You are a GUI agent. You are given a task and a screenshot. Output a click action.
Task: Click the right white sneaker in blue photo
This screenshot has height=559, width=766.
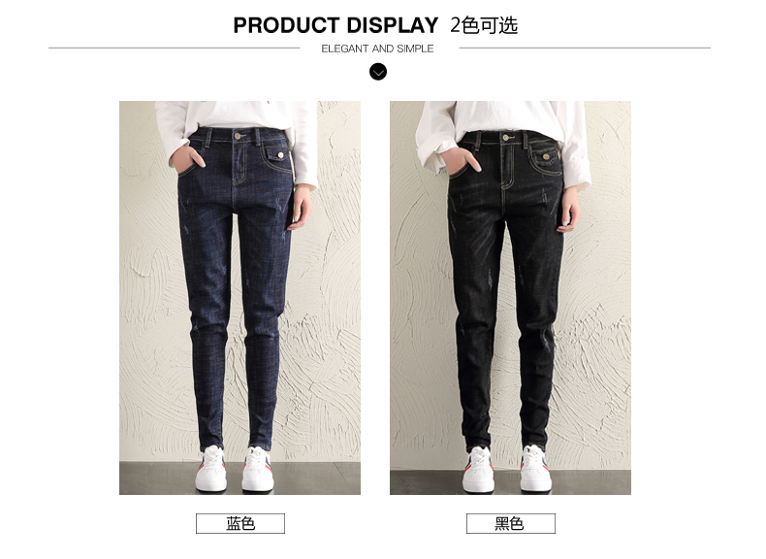[258, 469]
